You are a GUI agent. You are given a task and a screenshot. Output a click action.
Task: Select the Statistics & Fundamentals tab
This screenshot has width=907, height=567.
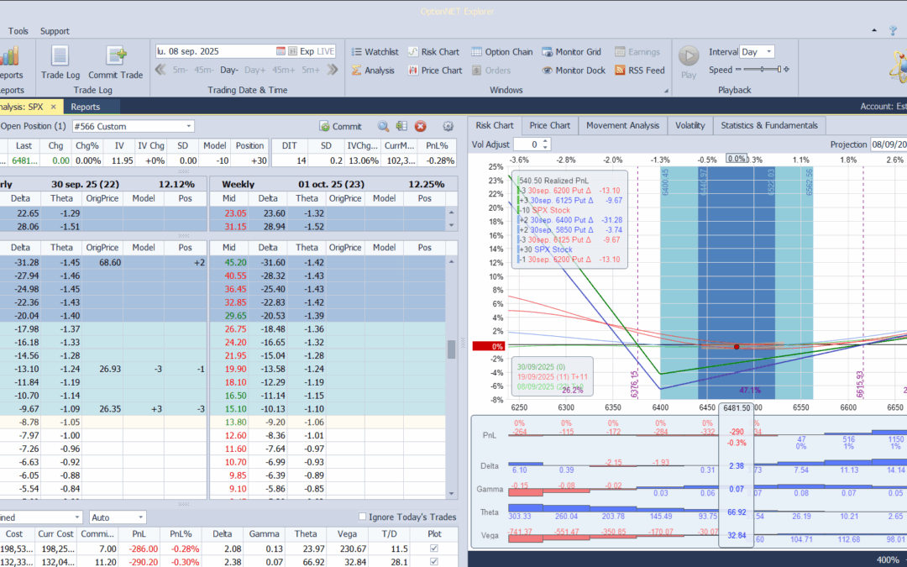[x=769, y=125]
